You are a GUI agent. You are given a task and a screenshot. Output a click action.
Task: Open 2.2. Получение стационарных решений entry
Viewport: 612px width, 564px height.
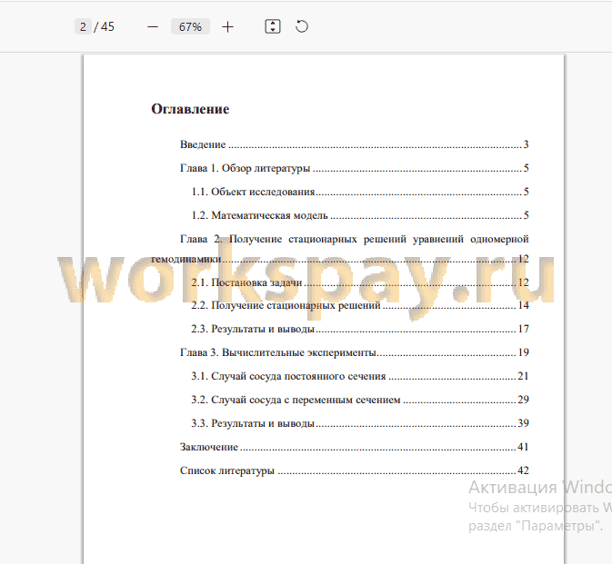(360, 305)
